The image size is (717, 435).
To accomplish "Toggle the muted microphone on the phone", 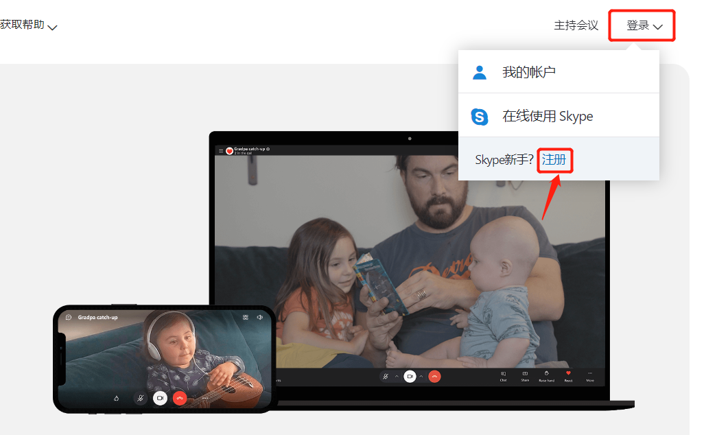I will click(140, 398).
